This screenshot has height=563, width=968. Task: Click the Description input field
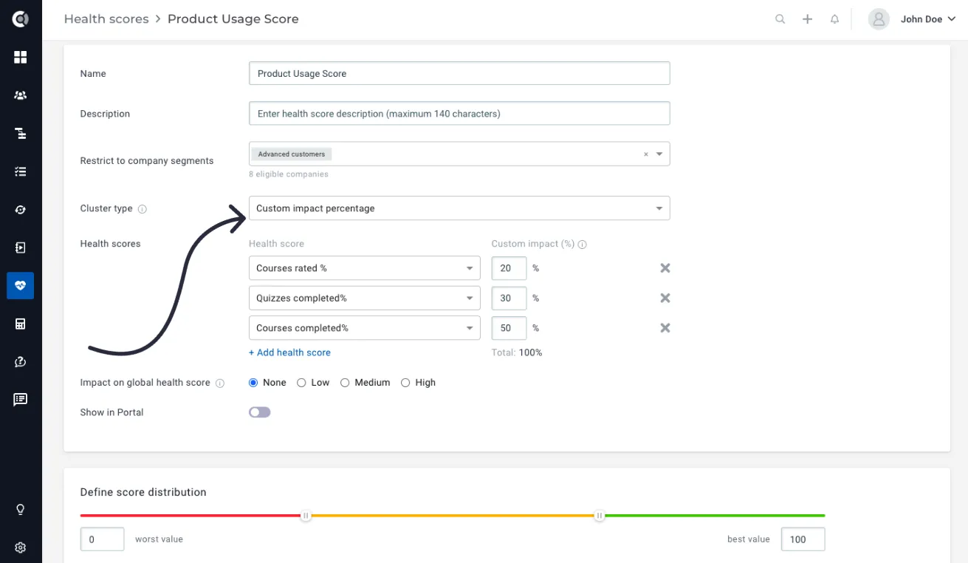[459, 114]
